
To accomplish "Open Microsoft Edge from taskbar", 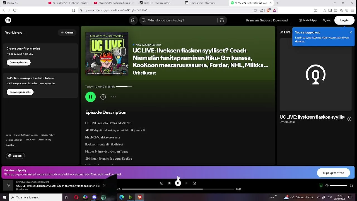I will pyautogui.click(x=122, y=197).
